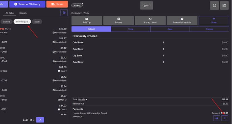Print payment receipt icon under Payments

pyautogui.click(x=216, y=118)
